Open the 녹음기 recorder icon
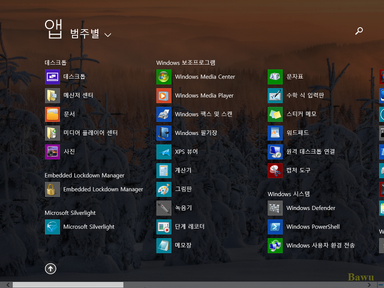This screenshot has width=384, height=288. tap(164, 208)
